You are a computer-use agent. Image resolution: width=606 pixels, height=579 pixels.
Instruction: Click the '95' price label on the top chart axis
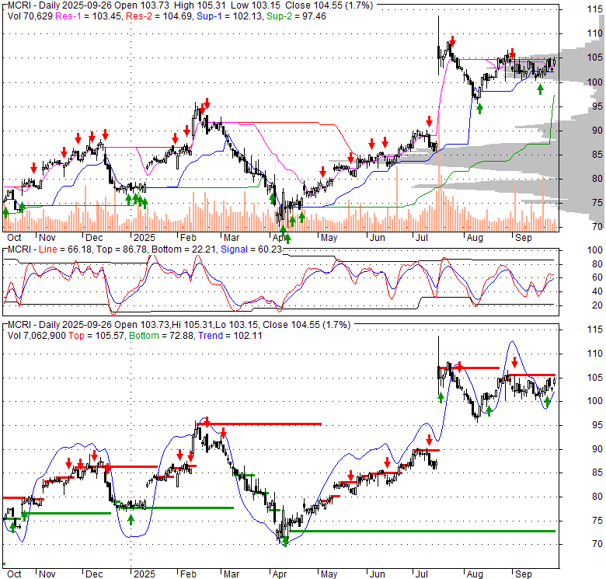(597, 106)
